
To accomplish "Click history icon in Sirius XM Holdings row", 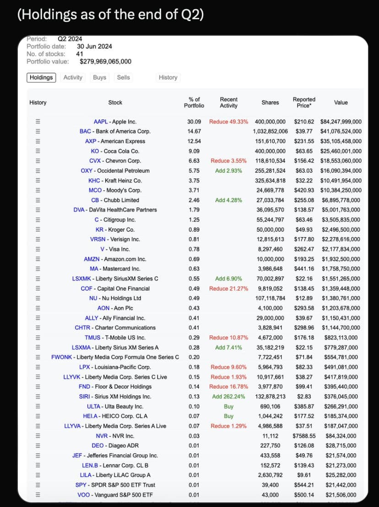I will coord(38,396).
